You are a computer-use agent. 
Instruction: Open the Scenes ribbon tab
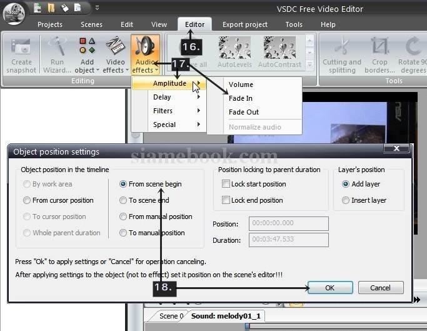[91, 24]
